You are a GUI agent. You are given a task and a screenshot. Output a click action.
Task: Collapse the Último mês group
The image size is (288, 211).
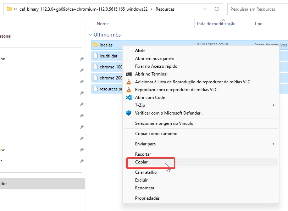90,35
